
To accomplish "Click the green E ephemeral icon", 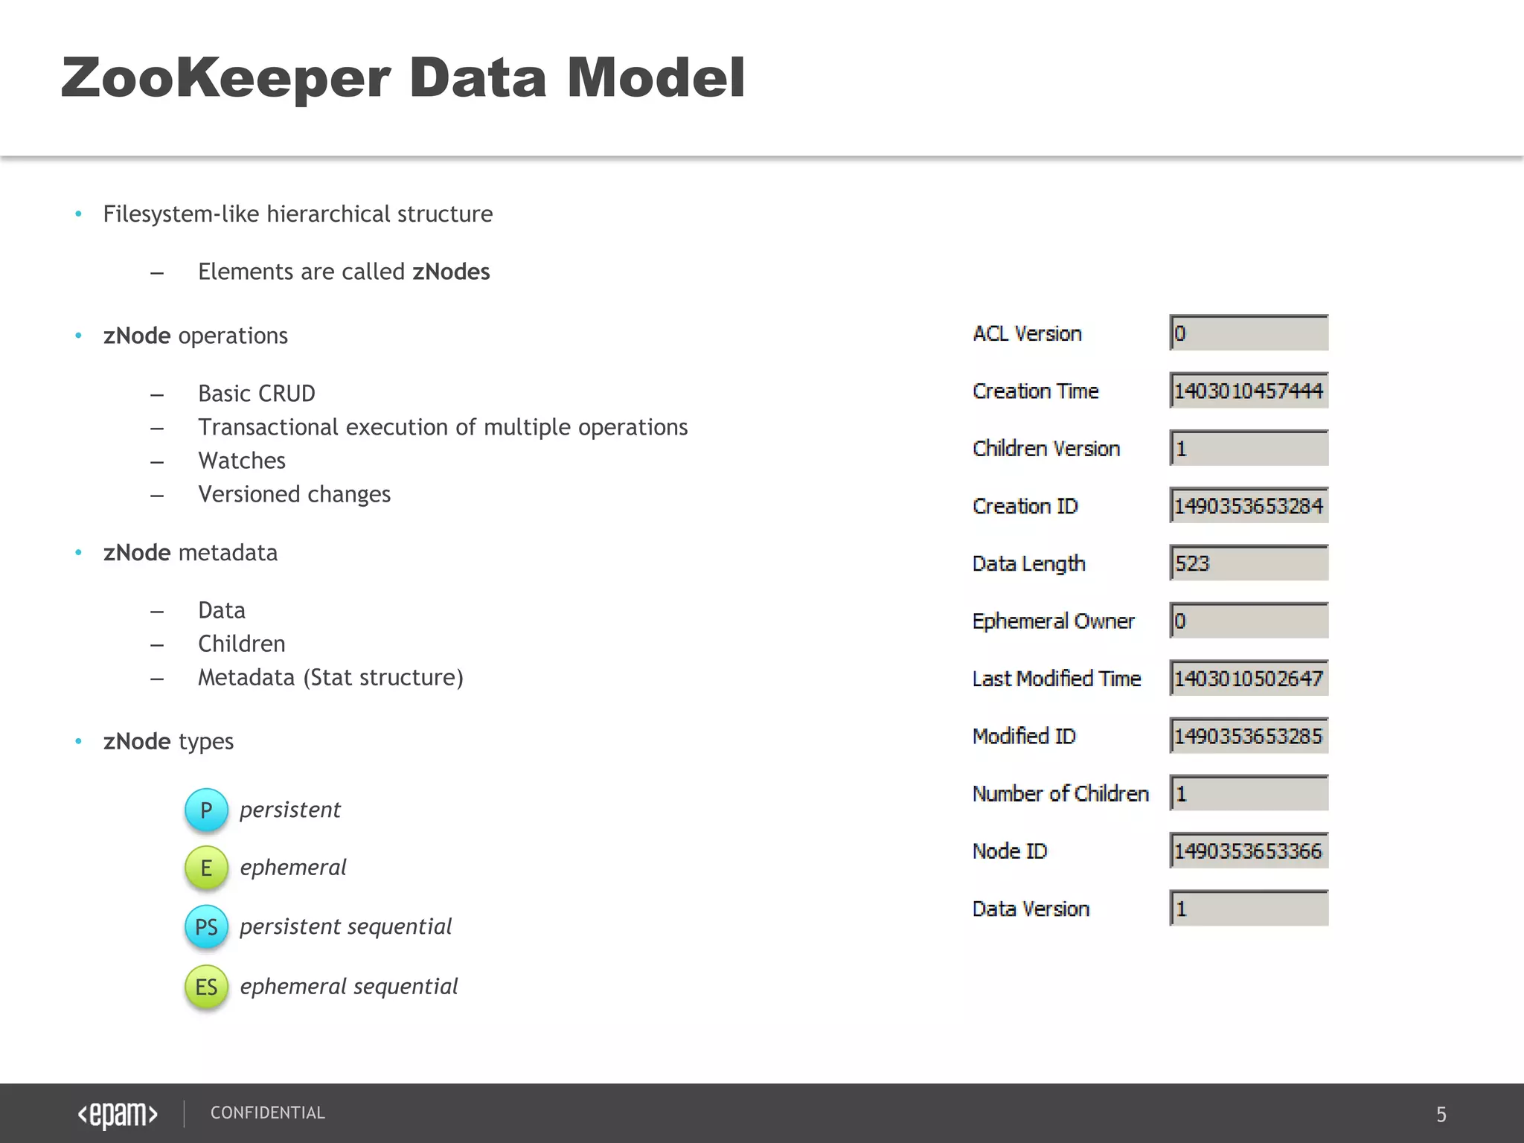I will click(x=206, y=868).
